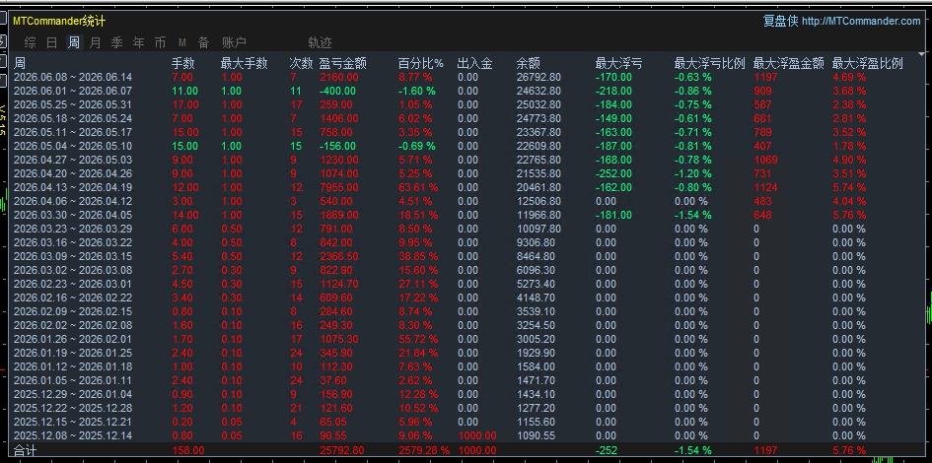Click loss amount -400.00
Image resolution: width=932 pixels, height=463 pixels.
click(337, 91)
